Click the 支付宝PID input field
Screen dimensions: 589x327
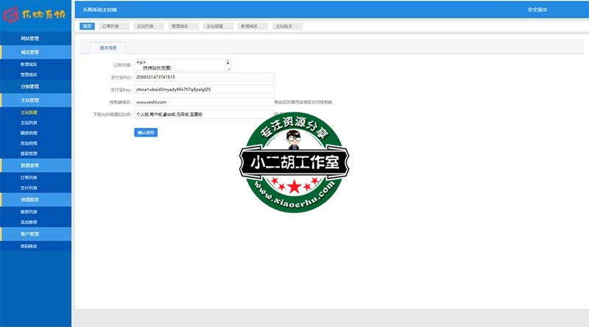pos(204,77)
